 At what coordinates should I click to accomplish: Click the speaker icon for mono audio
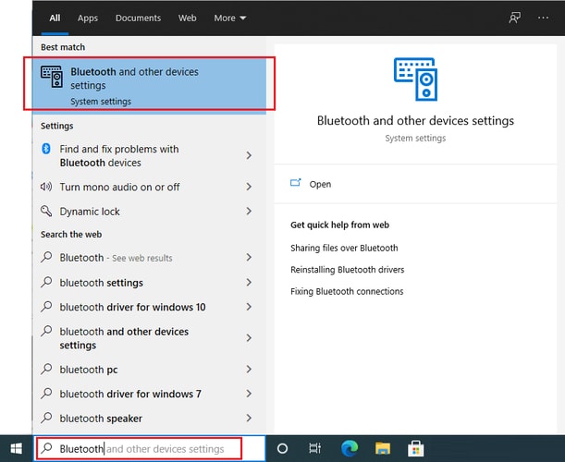tap(46, 187)
